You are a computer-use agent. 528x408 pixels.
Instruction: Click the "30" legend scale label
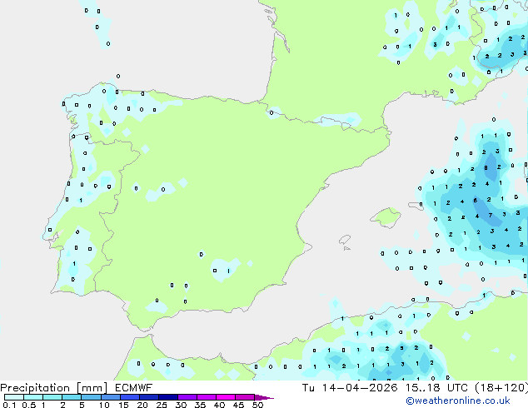tap(181, 405)
